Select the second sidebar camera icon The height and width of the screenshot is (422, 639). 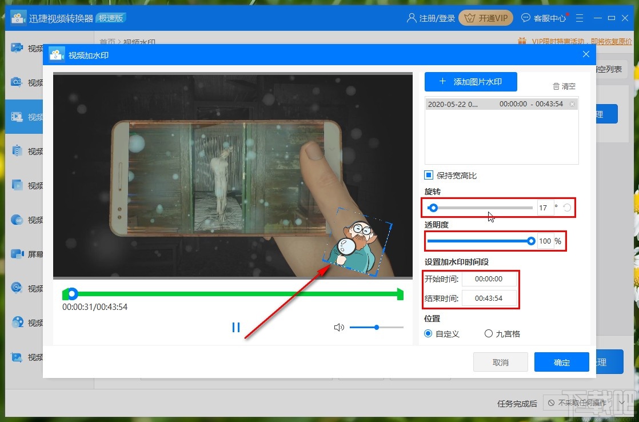17,82
